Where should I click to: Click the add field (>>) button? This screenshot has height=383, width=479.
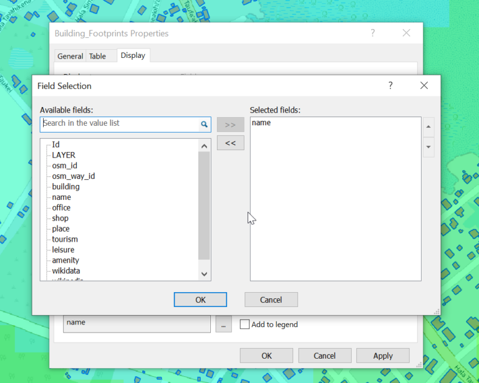pyautogui.click(x=230, y=125)
